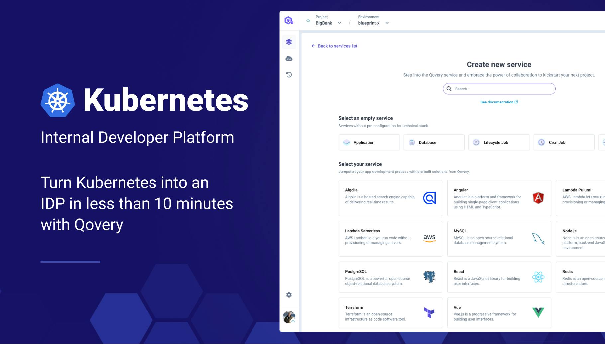
Task: Click the cloud services icon in sidebar
Action: tap(289, 58)
